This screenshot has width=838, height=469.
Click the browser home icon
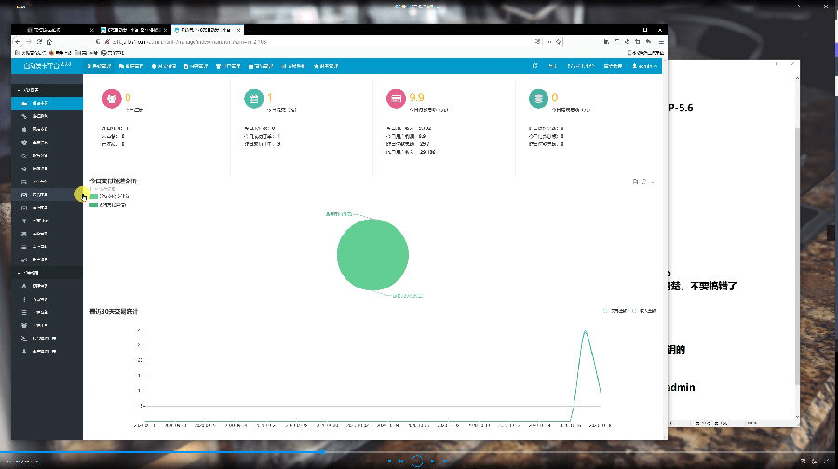point(49,43)
